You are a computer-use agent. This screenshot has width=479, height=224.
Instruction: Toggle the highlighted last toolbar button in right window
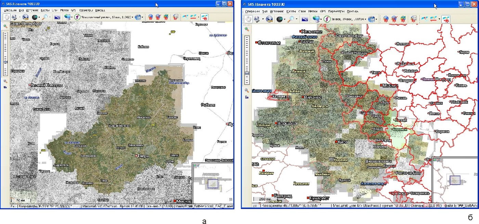[446, 19]
